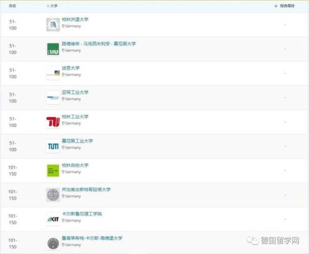Click location pin under 亚琛工业大学

click(63, 99)
